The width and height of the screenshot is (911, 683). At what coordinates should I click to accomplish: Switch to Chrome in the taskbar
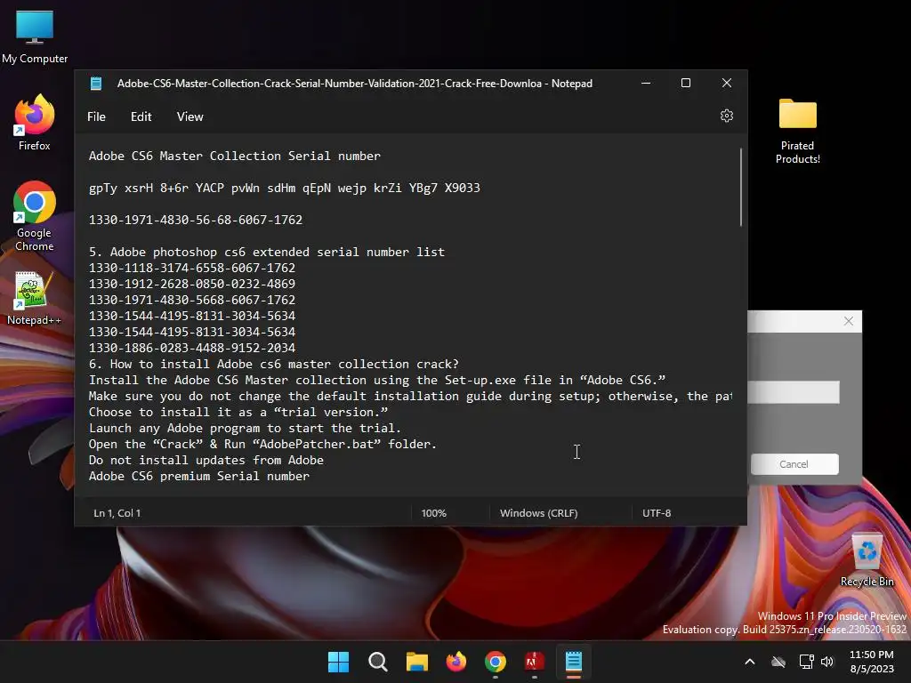tap(495, 662)
